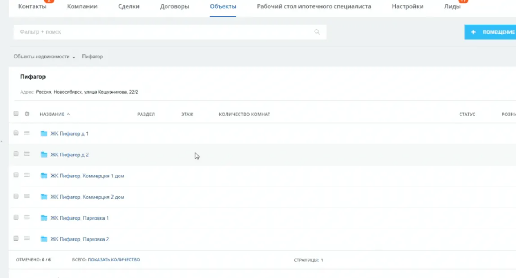Click the search magnifier icon in filter

tap(317, 32)
